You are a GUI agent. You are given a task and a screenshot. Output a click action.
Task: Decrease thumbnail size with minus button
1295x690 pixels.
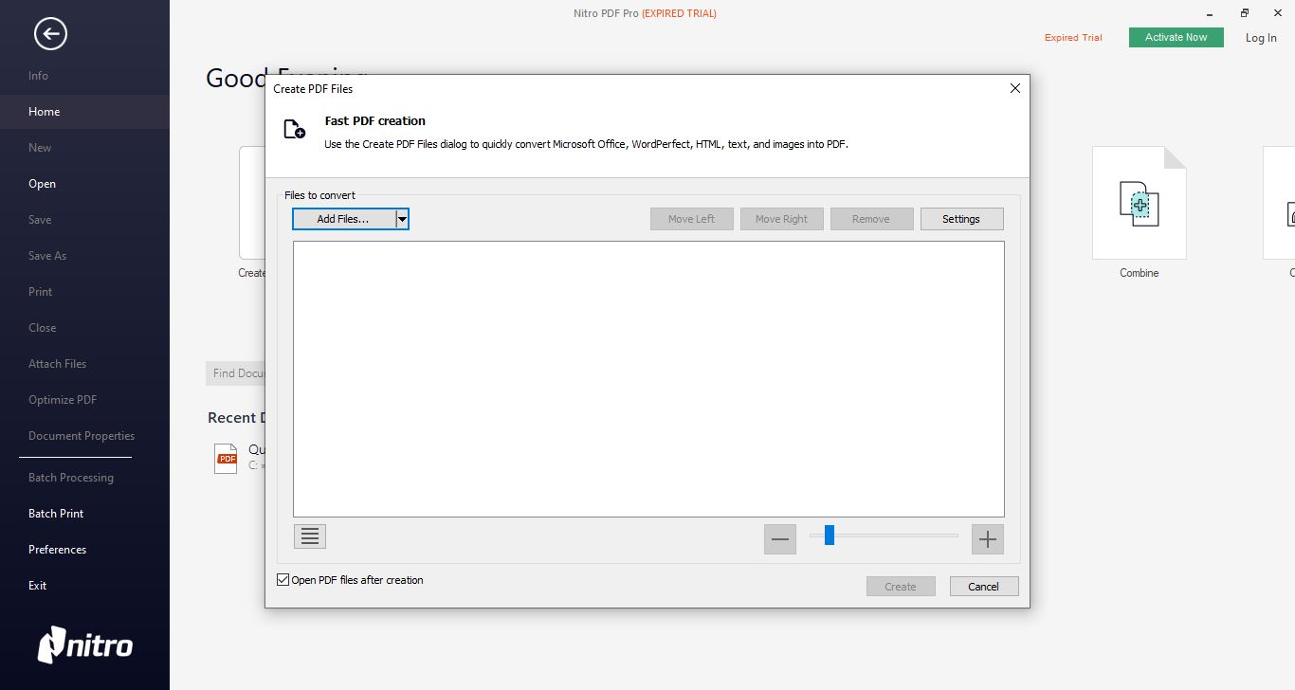tap(780, 539)
